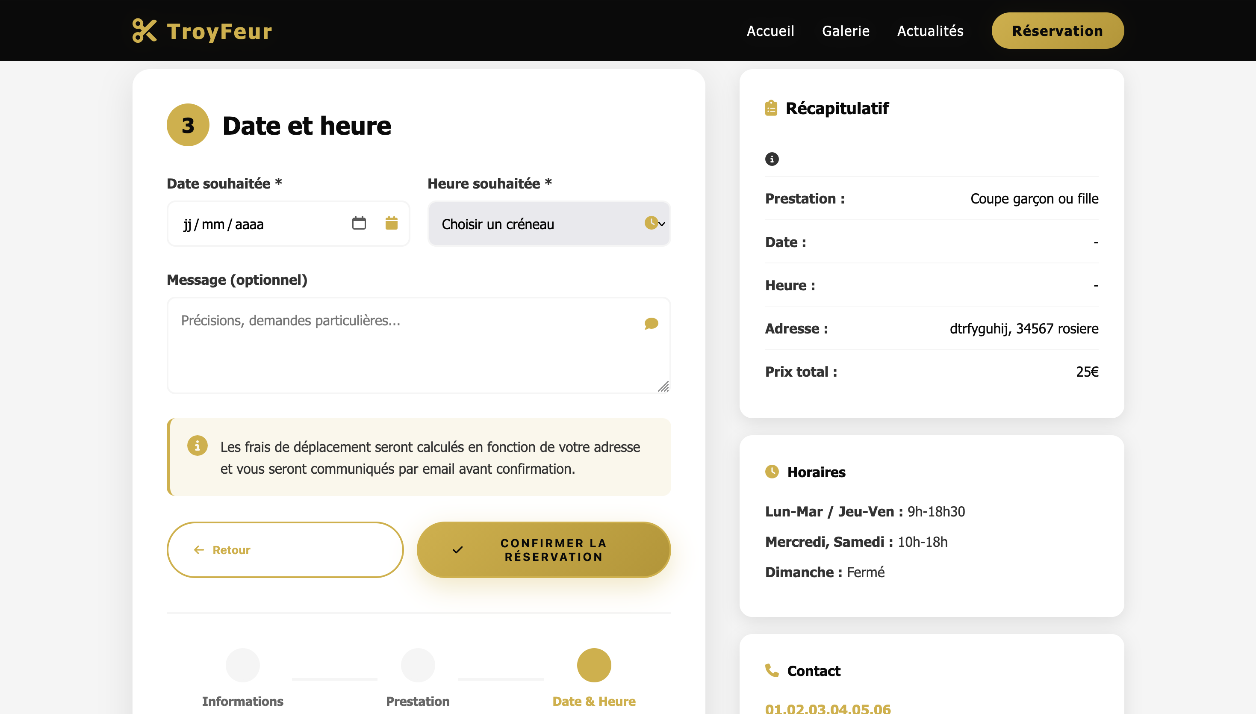Open the native calendar picker icon

point(359,223)
